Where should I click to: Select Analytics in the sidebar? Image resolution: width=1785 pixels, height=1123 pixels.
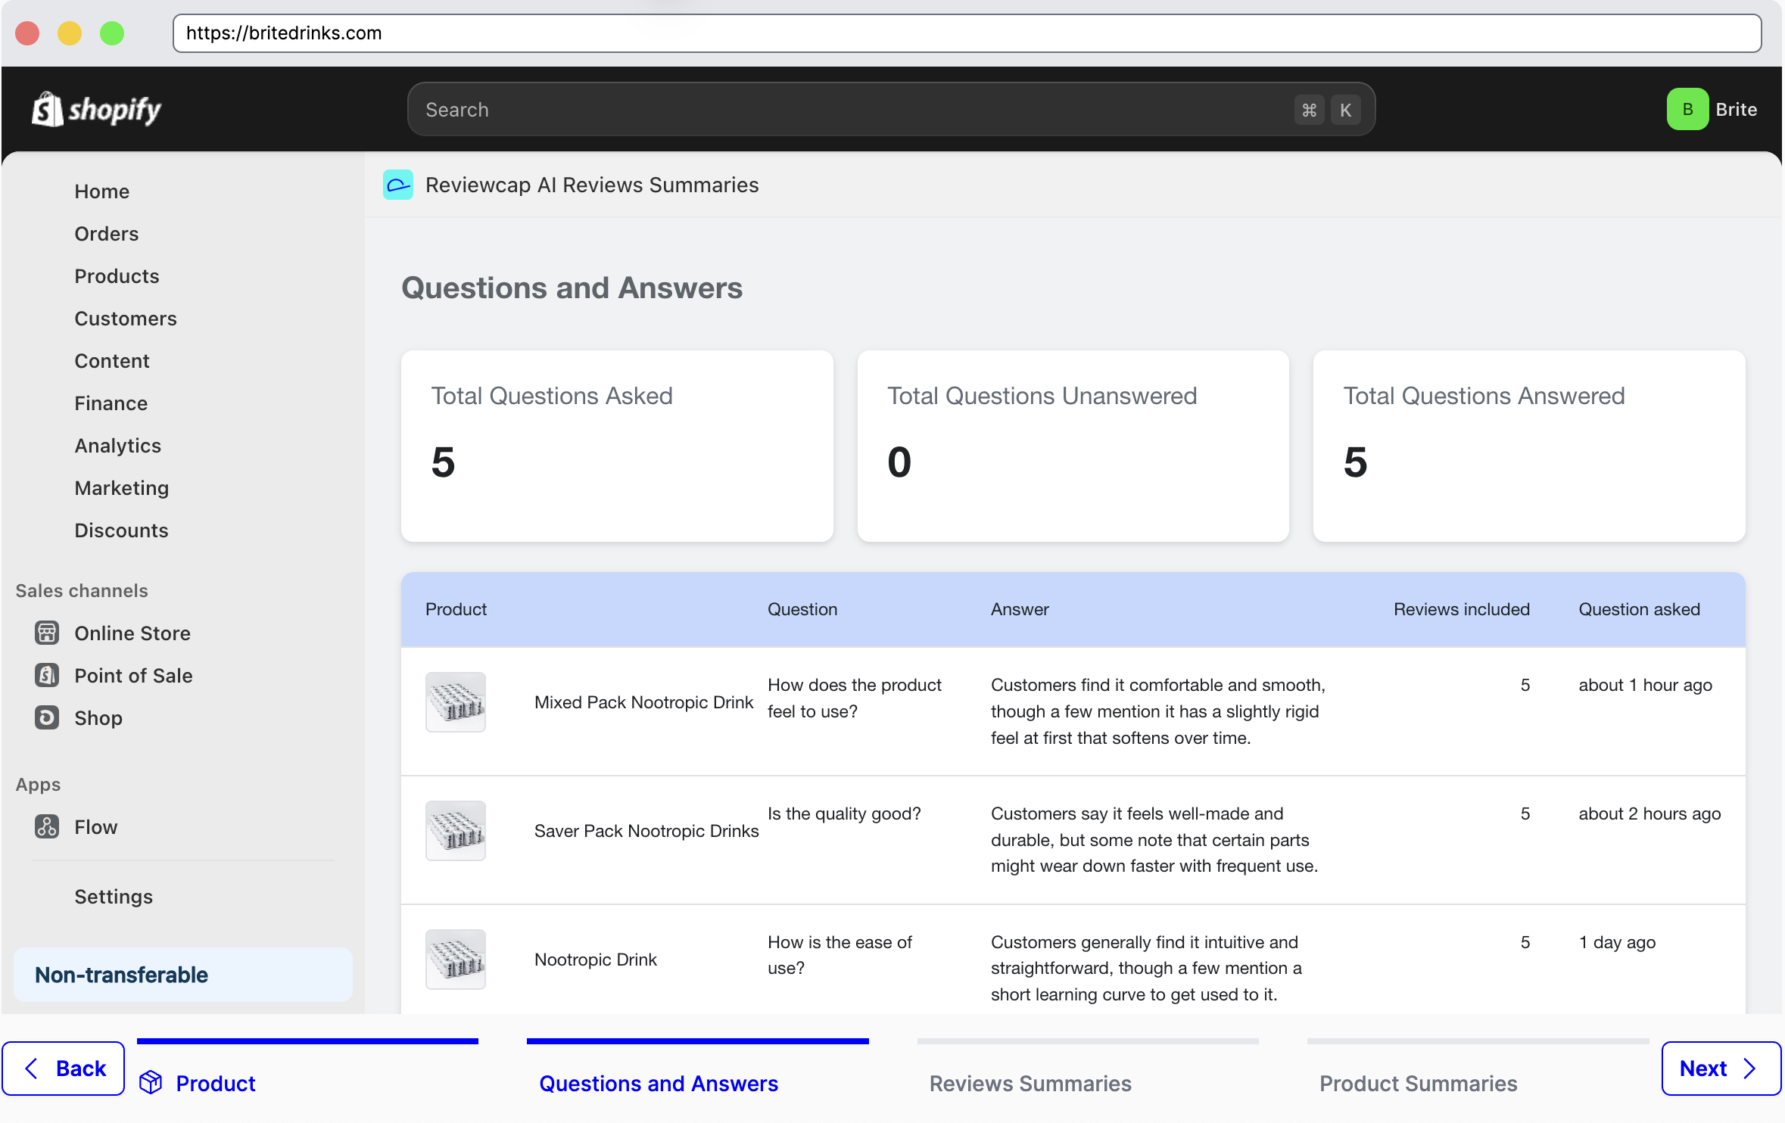(x=118, y=445)
